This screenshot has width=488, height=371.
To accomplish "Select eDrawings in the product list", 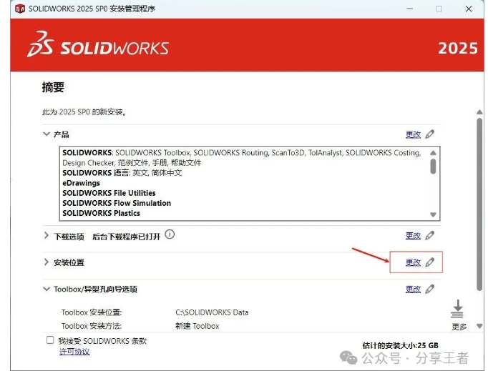I will point(82,183).
